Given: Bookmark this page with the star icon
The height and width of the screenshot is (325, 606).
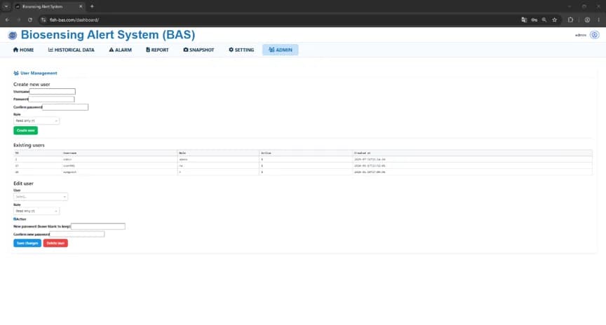Looking at the screenshot, I should [555, 20].
